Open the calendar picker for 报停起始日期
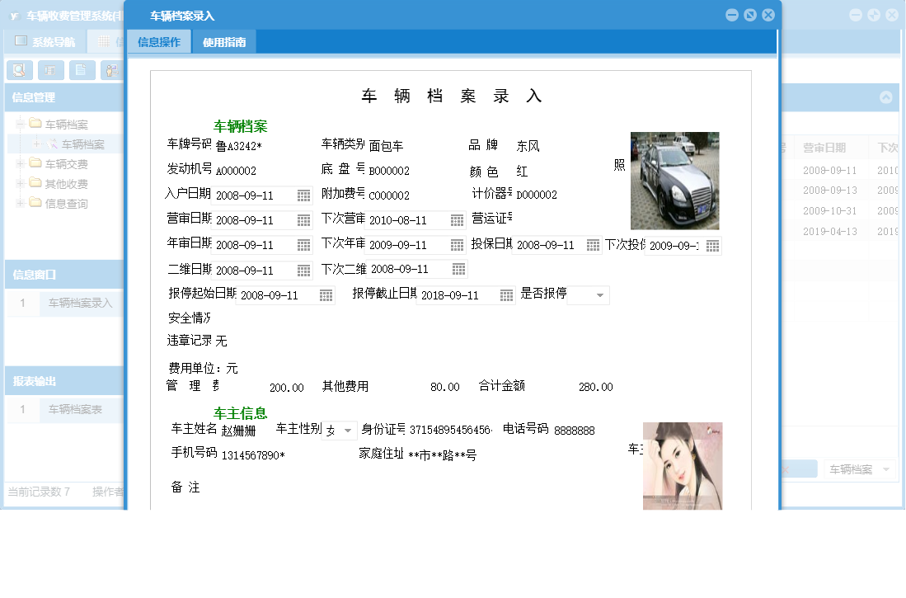906x598 pixels. (327, 294)
